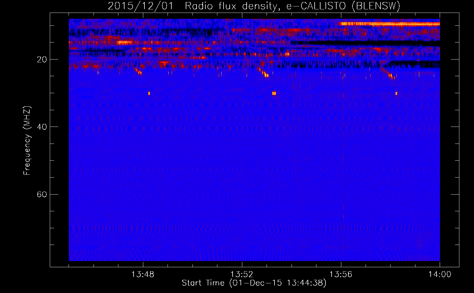The height and width of the screenshot is (293, 474).
Task: Click the 14:00 time tick label
Action: 440,275
